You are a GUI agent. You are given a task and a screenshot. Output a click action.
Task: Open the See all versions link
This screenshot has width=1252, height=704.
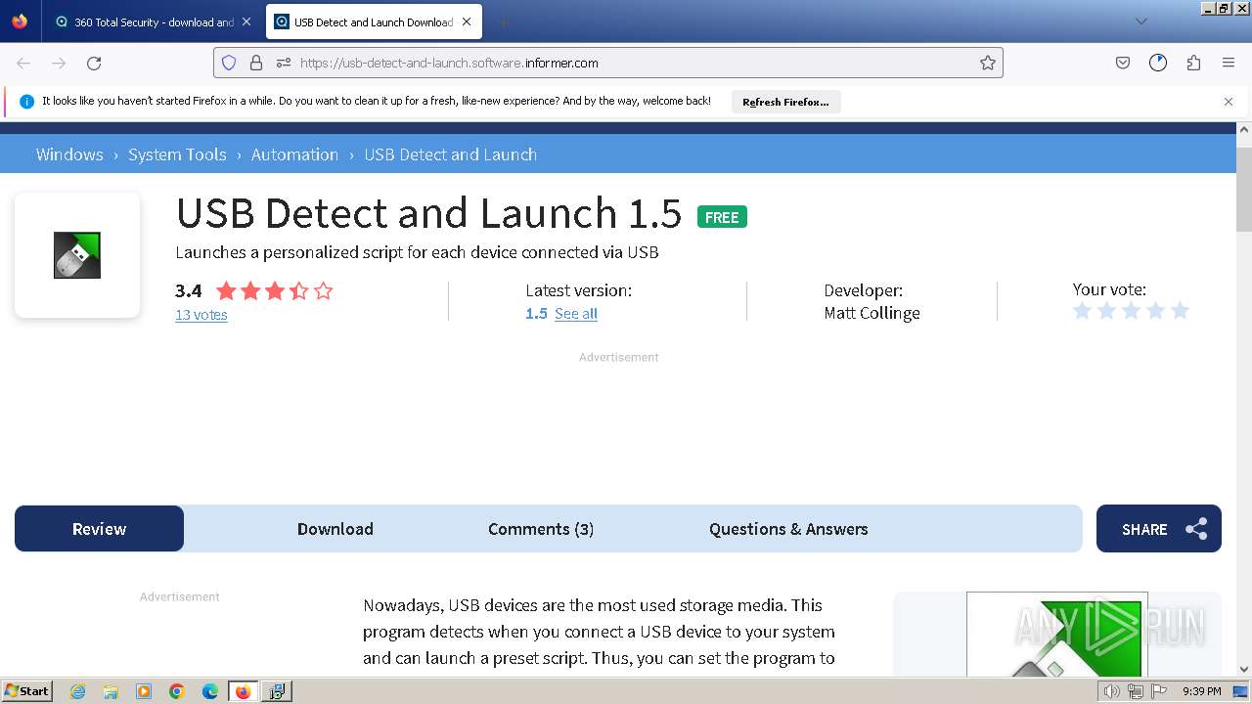[x=576, y=314]
